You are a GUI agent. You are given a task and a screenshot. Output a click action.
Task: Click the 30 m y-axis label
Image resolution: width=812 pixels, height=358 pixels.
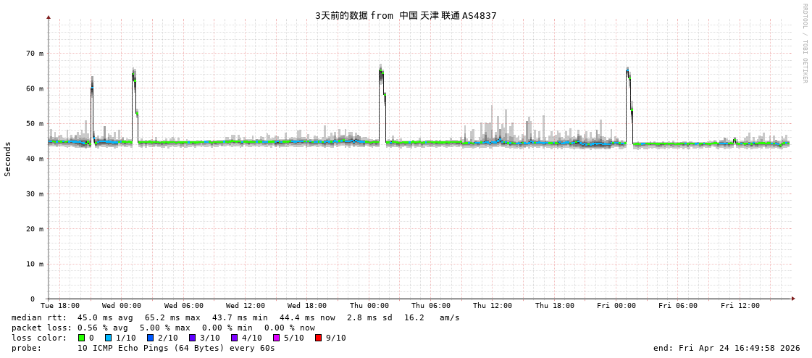[35, 194]
